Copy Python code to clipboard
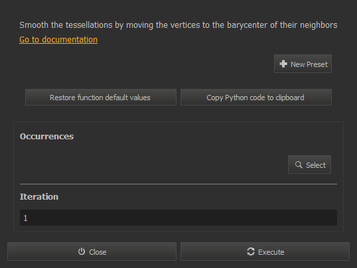 click(x=256, y=98)
